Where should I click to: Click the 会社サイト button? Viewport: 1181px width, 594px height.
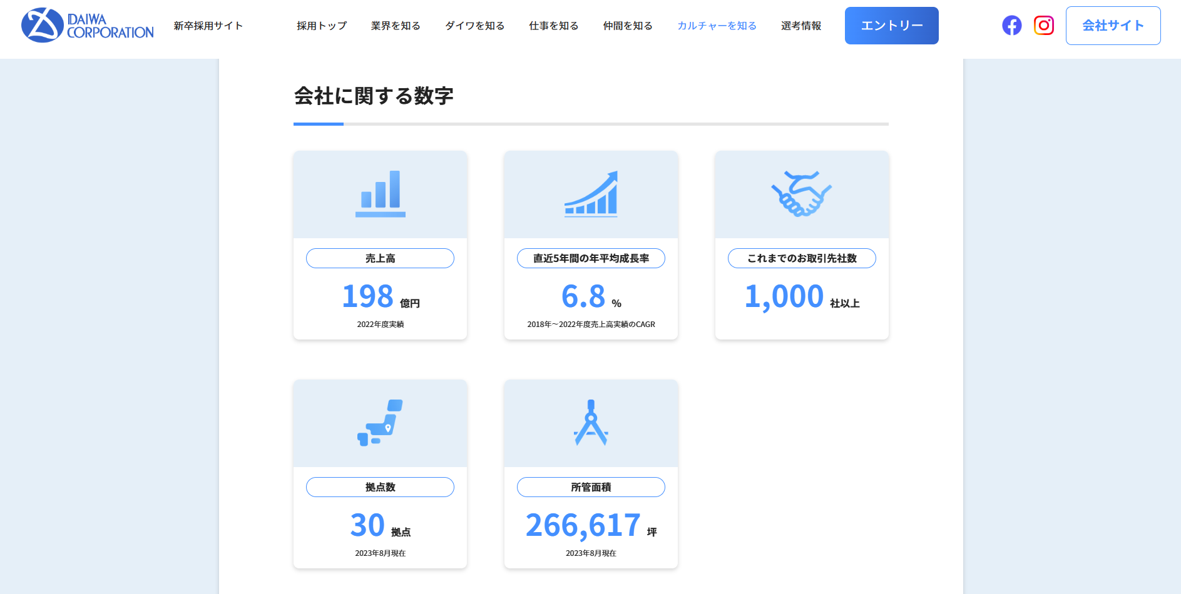coord(1113,26)
